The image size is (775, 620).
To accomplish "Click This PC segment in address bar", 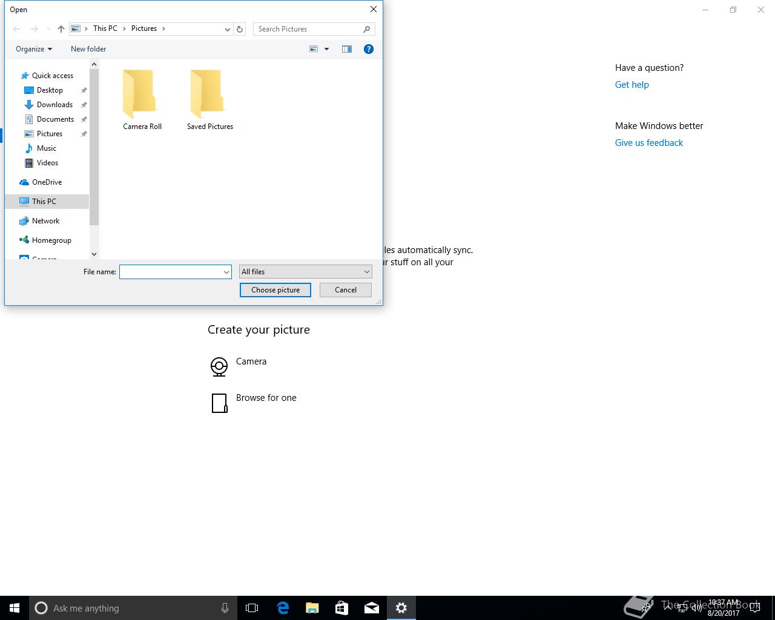I will [105, 28].
